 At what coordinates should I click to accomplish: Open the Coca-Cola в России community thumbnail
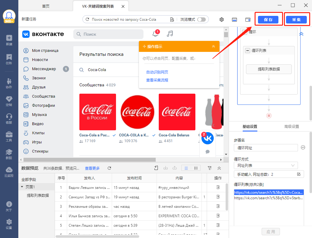(97, 112)
